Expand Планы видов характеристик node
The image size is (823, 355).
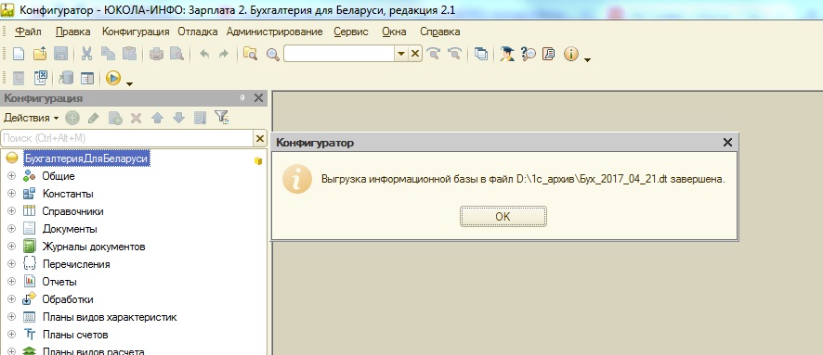tap(11, 317)
